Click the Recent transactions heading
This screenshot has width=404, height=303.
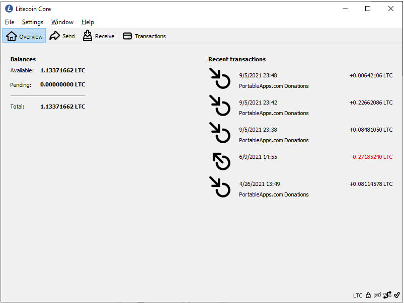point(237,59)
